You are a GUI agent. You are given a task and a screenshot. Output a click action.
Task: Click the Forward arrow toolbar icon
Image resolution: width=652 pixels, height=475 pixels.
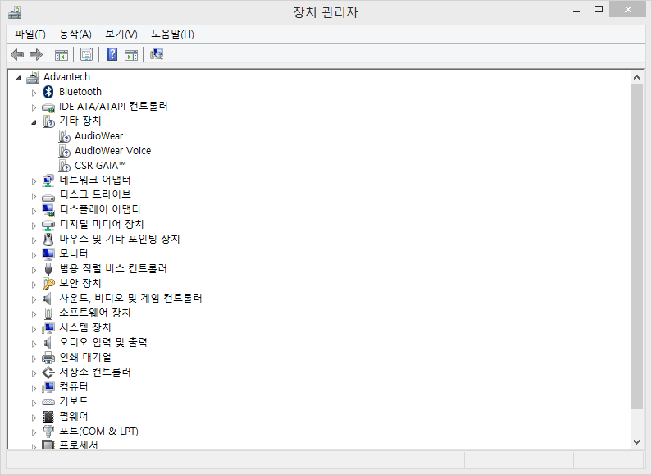(x=36, y=54)
